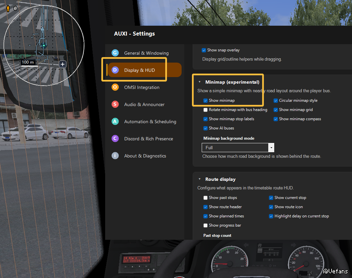This screenshot has height=278, width=352.
Task: Click the red dashboard display readout
Action: click(136, 259)
